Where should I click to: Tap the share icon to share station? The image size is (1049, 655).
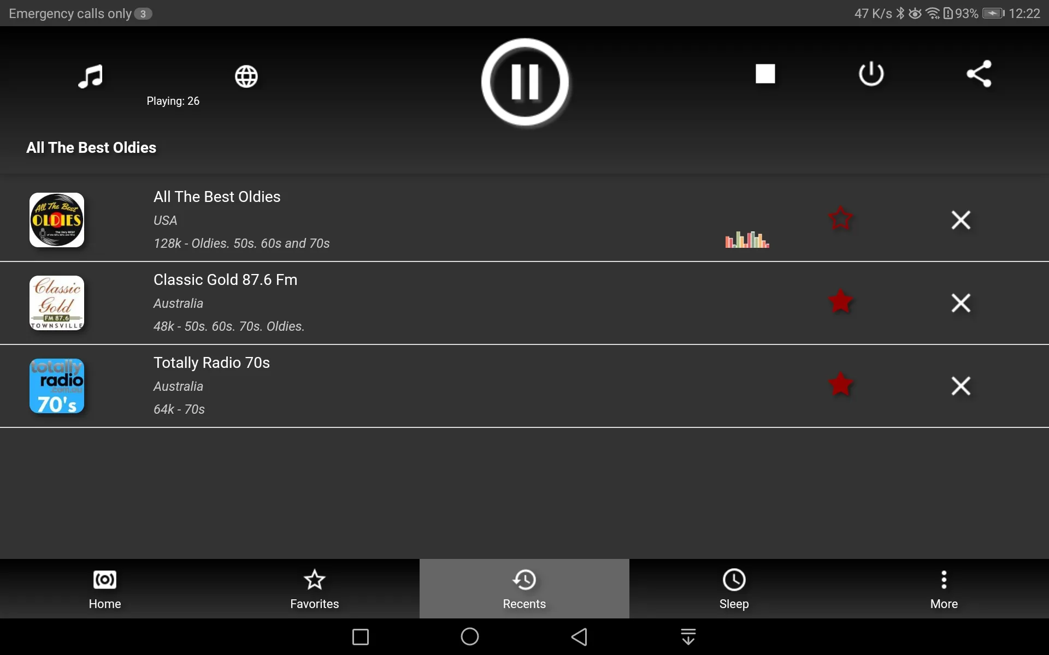coord(978,73)
